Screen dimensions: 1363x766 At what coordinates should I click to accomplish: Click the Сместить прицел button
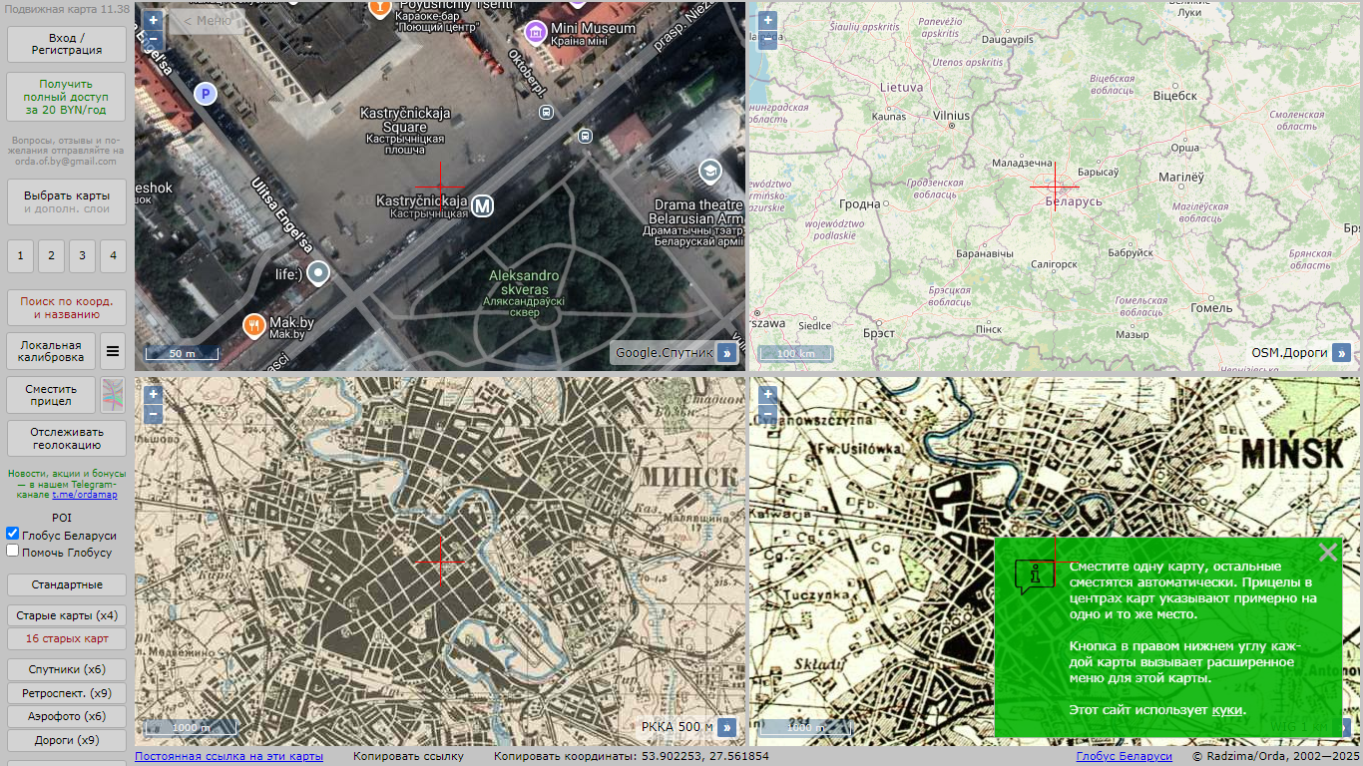click(x=51, y=395)
